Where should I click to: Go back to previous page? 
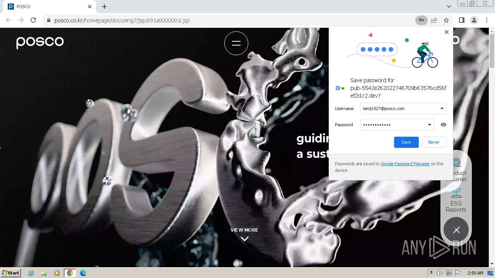(x=9, y=20)
